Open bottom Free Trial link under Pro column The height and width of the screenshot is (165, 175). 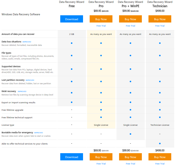coord(101,164)
